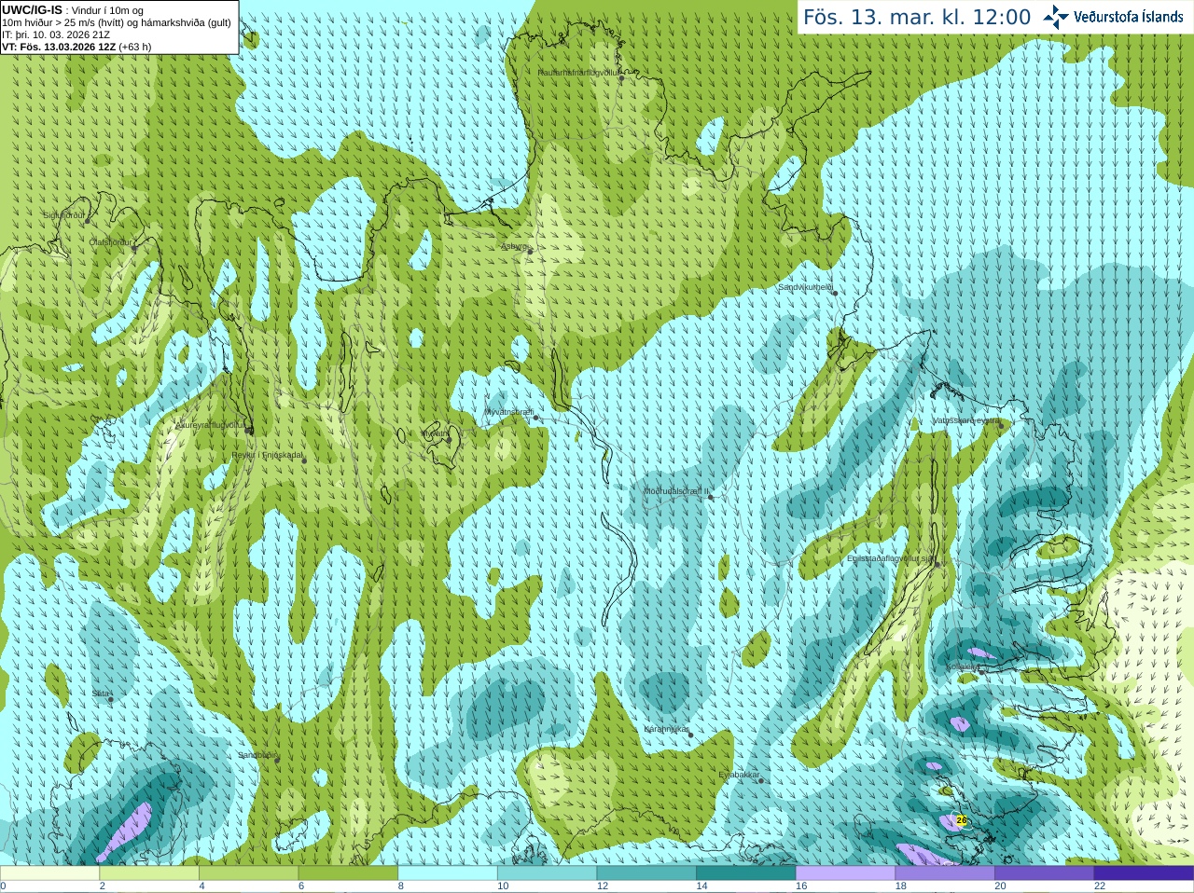Select the Siglufjörður station dot
1194x893 pixels.
[88, 221]
